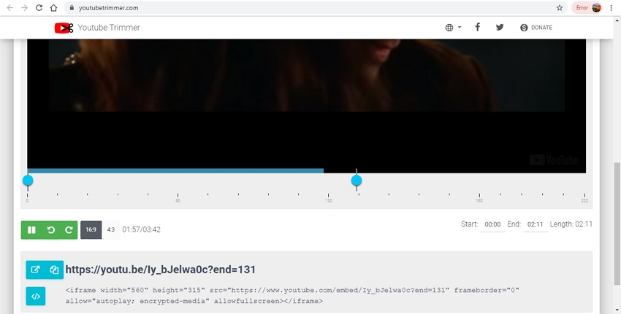The image size is (621, 314).
Task: Share on Twitter via header icon
Action: pos(500,28)
